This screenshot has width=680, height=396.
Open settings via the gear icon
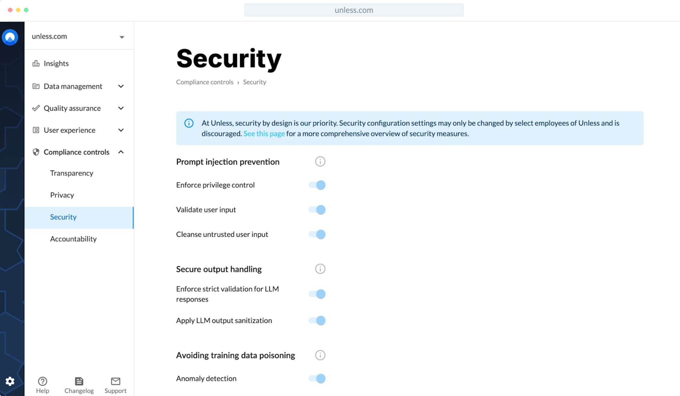10,381
